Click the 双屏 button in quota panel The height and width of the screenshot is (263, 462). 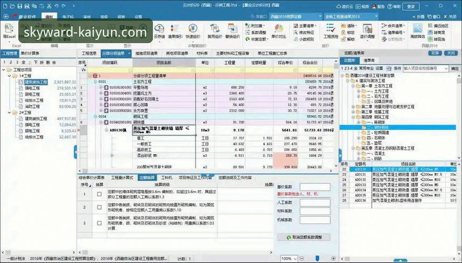point(435,53)
